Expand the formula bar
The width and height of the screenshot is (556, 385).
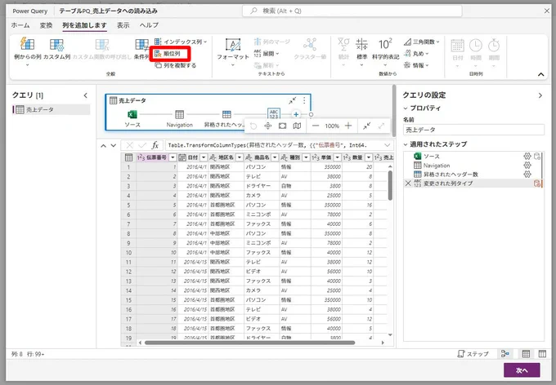tap(388, 145)
